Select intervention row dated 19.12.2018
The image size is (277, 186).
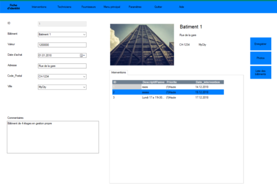tap(168, 92)
